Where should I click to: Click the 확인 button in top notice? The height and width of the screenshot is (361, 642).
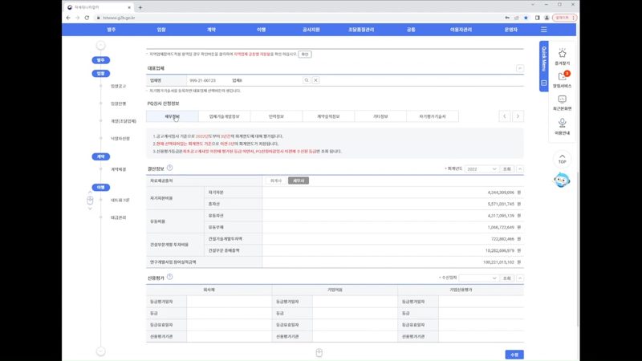[x=305, y=54]
